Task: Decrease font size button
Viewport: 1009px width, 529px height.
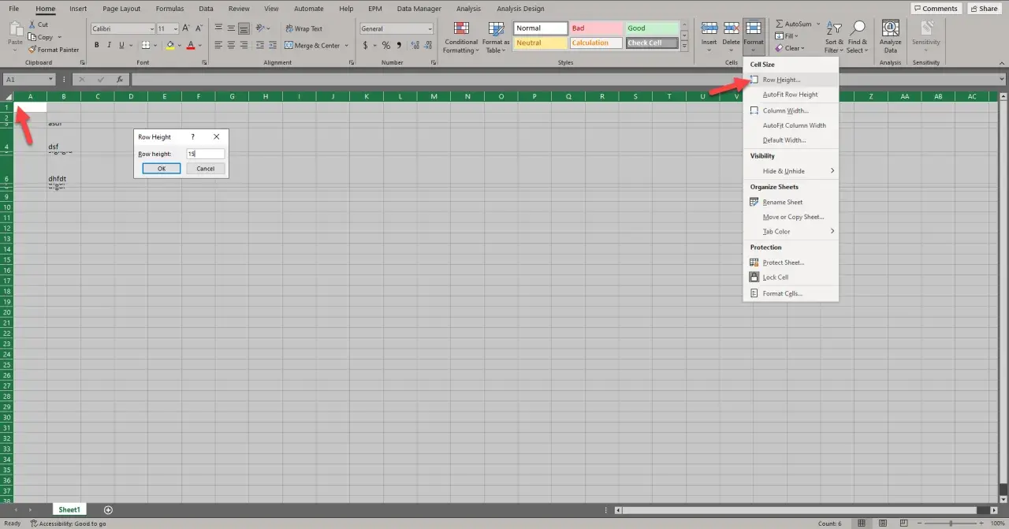Action: tap(199, 28)
